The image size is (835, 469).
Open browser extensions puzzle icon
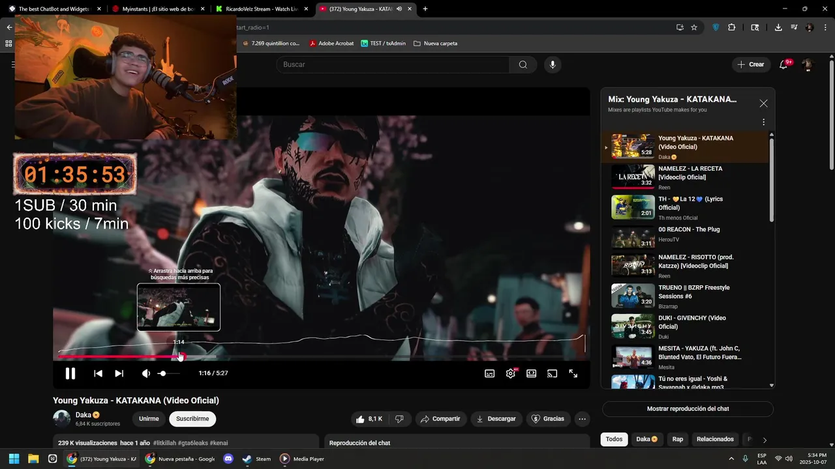coord(731,27)
